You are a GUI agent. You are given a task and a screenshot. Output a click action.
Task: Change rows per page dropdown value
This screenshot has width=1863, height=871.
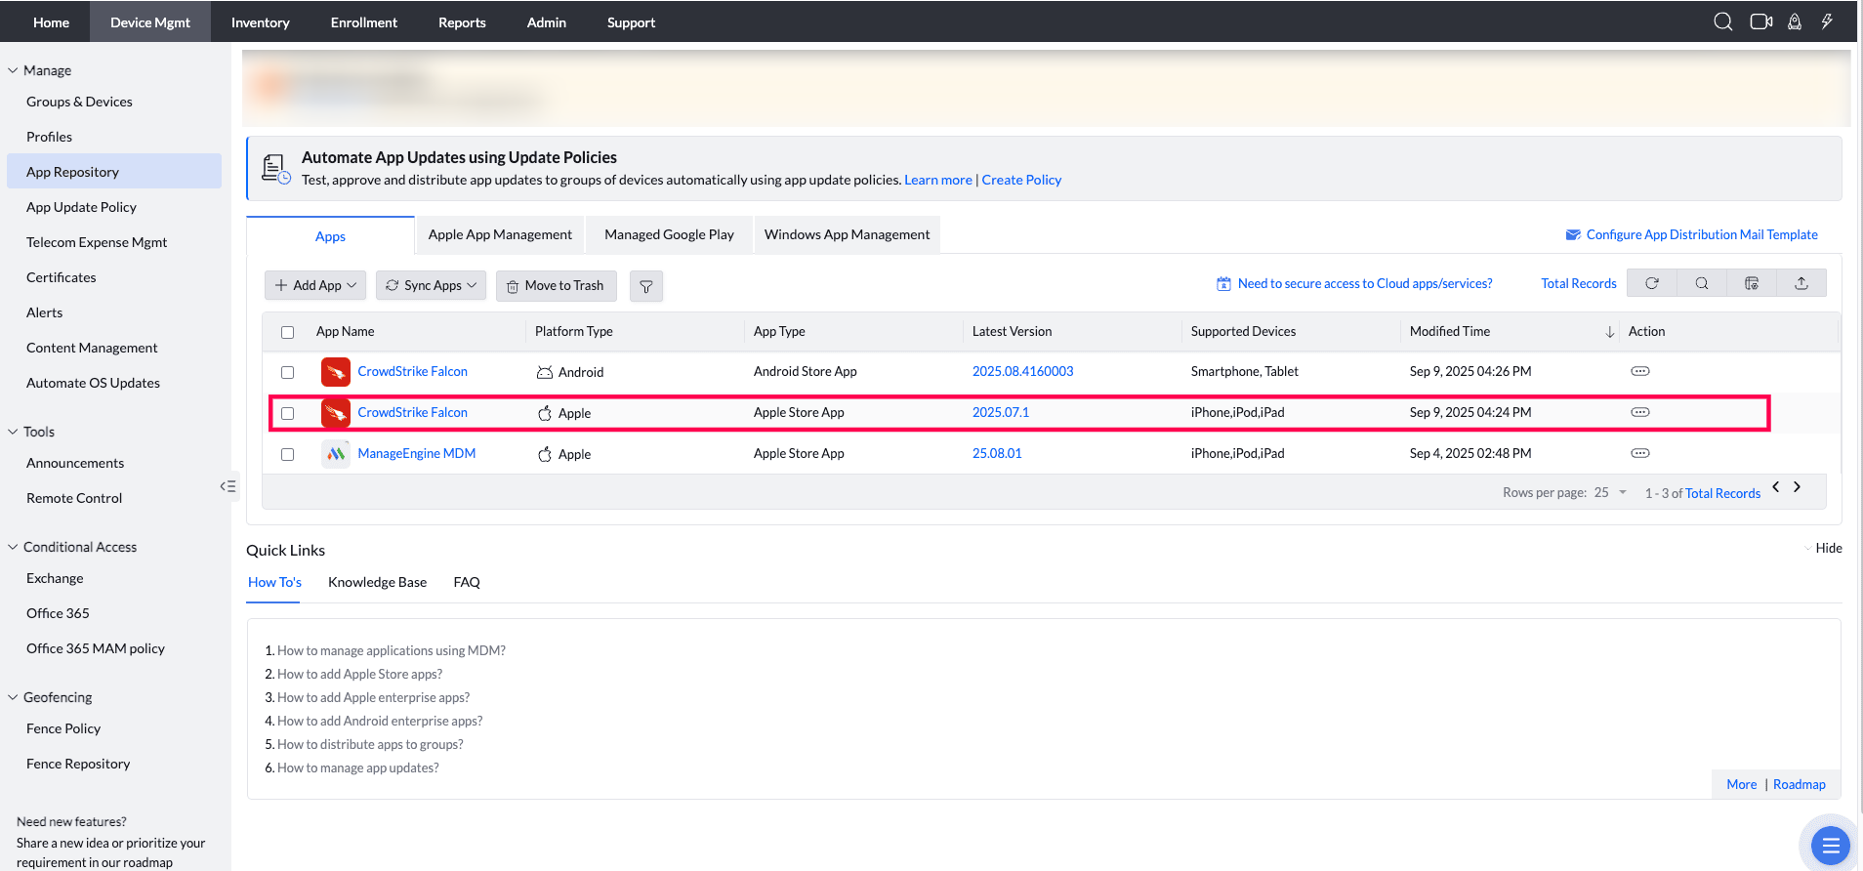coord(1610,492)
